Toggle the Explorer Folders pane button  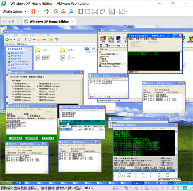click(42, 40)
